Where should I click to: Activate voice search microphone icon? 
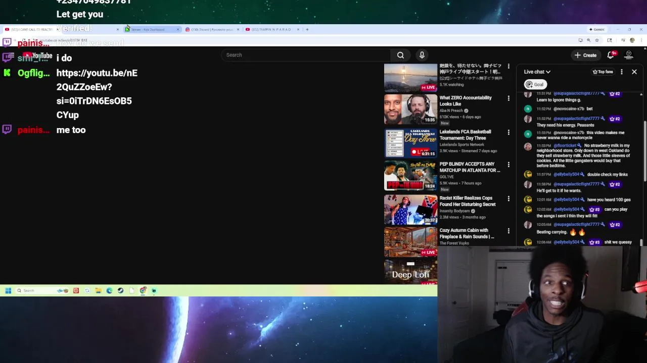coord(422,55)
